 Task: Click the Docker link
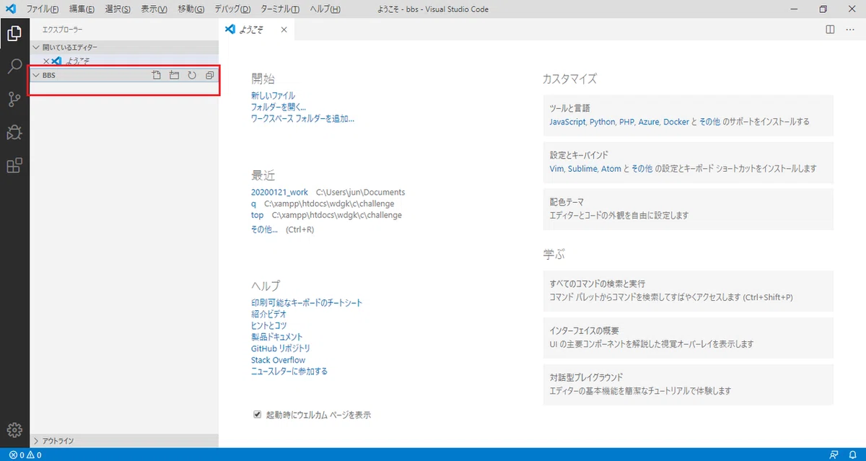point(676,122)
